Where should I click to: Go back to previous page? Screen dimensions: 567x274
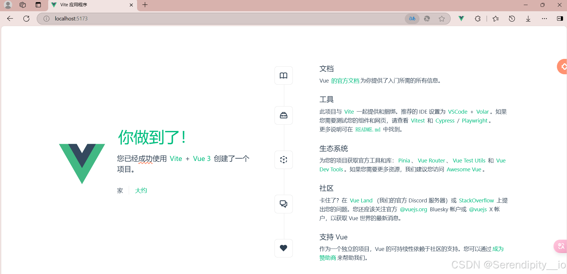click(10, 19)
